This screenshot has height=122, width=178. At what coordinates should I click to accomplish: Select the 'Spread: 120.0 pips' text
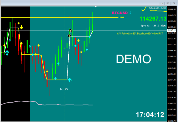(154, 26)
